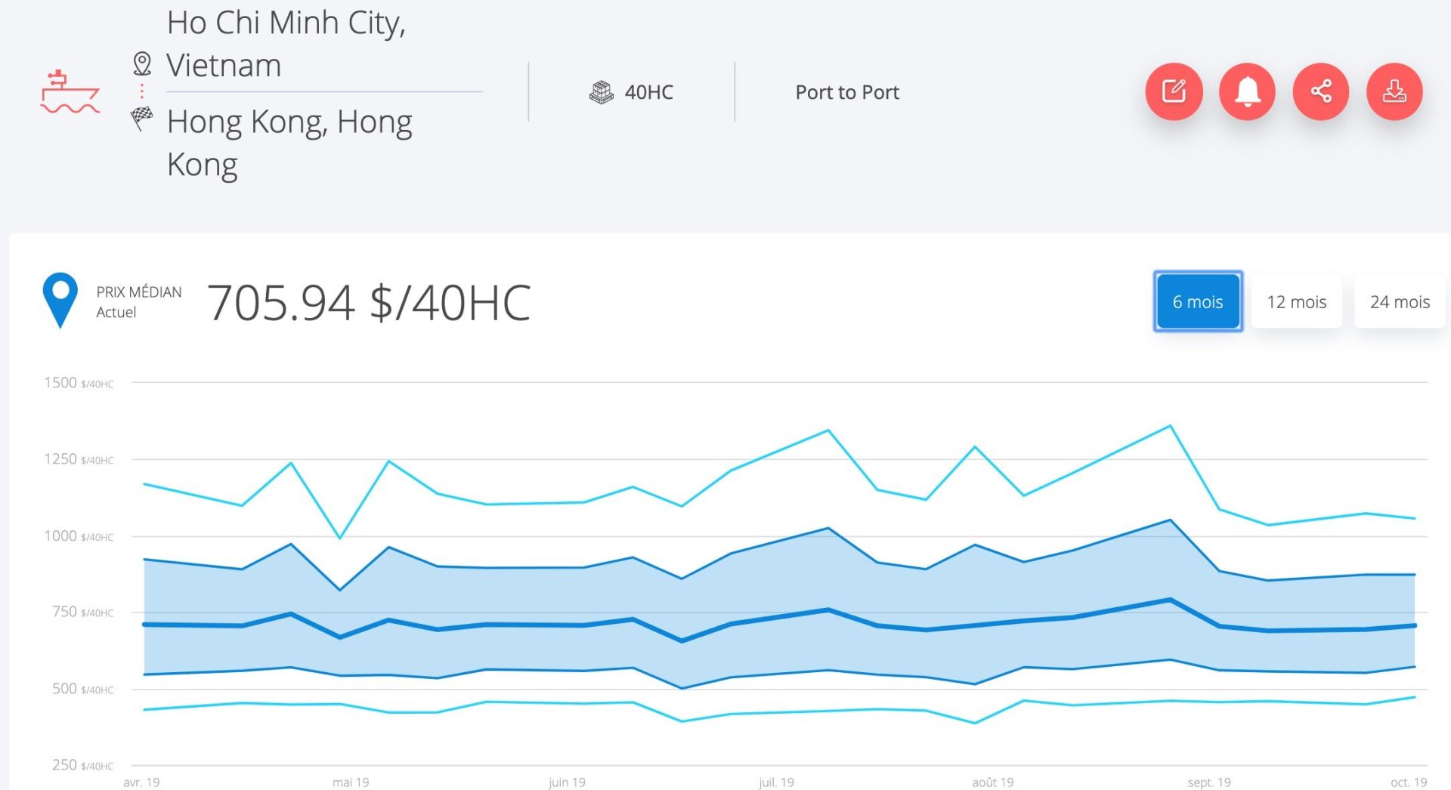Select the 6 mois time range

click(x=1198, y=301)
